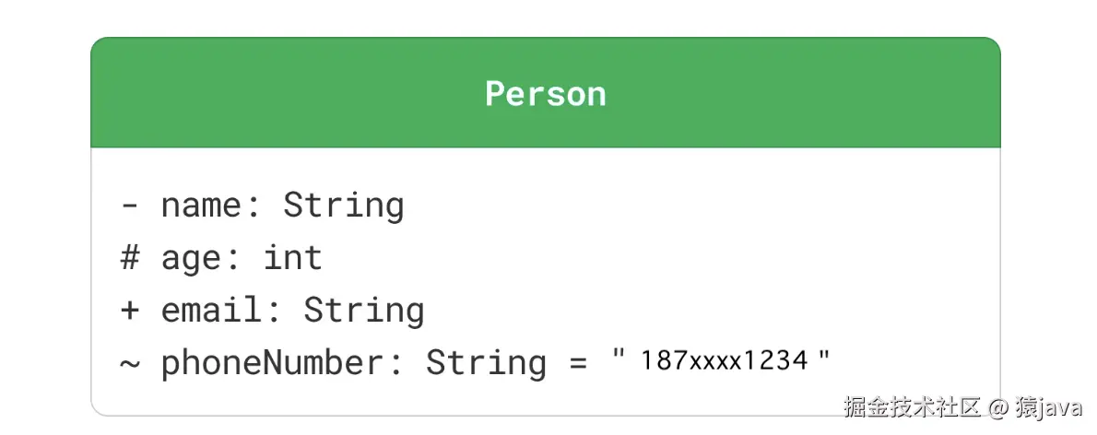Click the String type of email

pyautogui.click(x=363, y=311)
